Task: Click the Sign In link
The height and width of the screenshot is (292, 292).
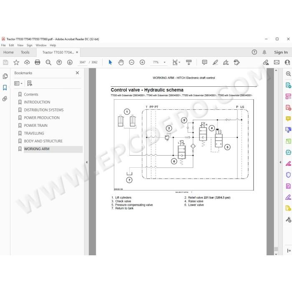Action: point(281,52)
